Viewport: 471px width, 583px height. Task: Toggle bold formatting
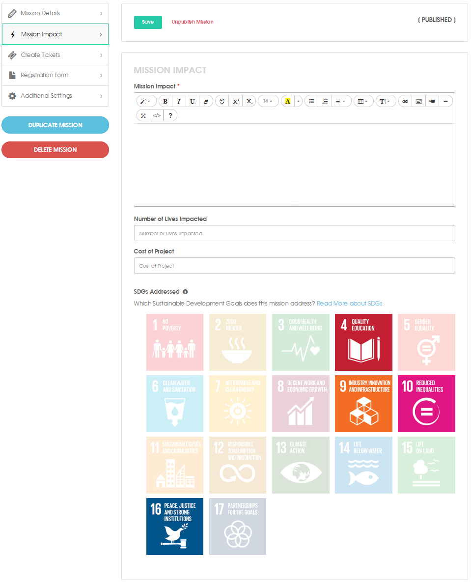point(166,101)
